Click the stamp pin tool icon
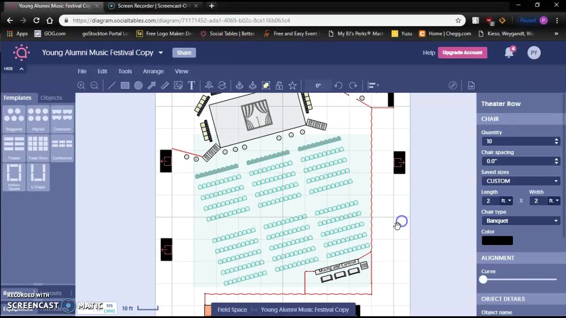Viewport: 566px width, 318px height. pyautogui.click(x=209, y=85)
